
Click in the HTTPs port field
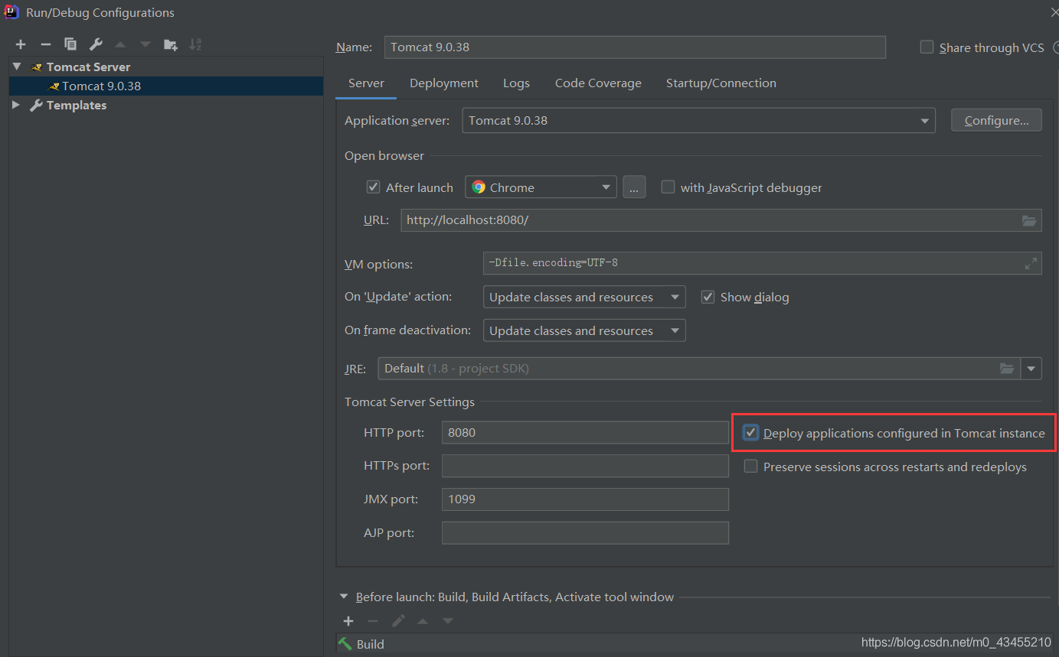[x=585, y=466]
